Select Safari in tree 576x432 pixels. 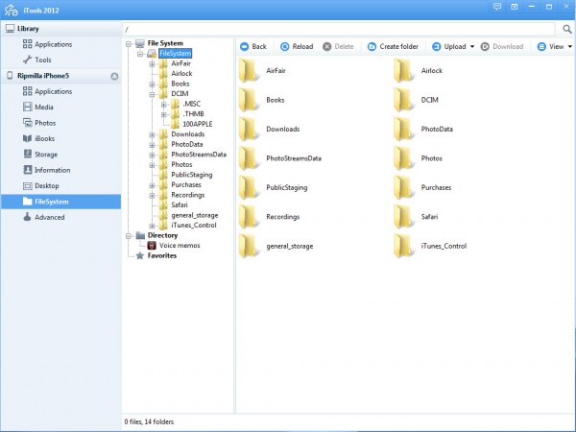180,205
